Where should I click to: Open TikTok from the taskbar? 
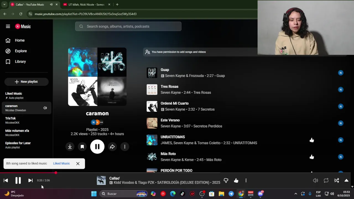[182, 194]
